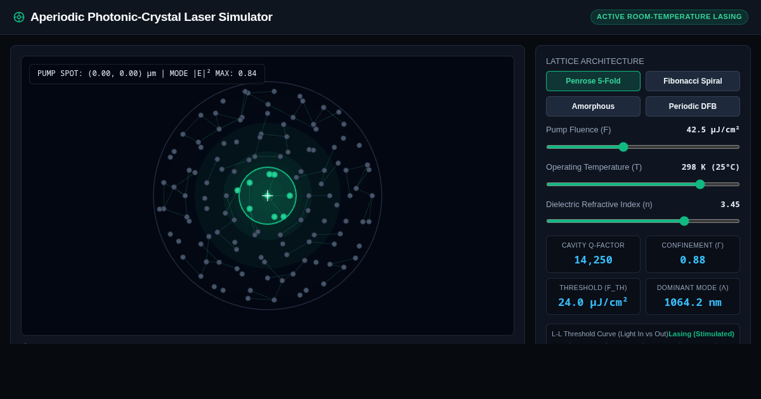
Task: Choose the Fibonacci Spiral lattice architecture
Action: coord(693,81)
